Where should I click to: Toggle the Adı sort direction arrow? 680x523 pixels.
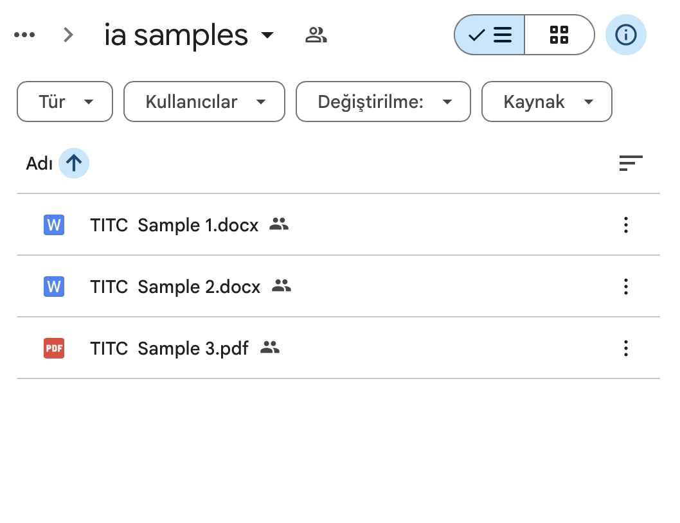pos(74,163)
